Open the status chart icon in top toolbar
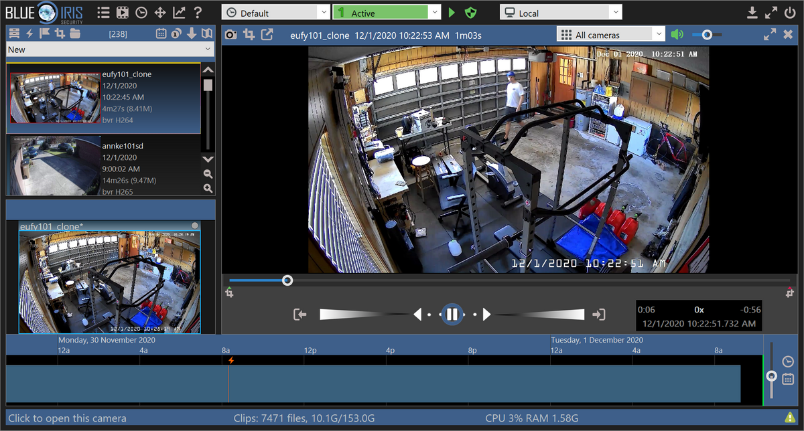This screenshot has height=431, width=804. coord(179,12)
